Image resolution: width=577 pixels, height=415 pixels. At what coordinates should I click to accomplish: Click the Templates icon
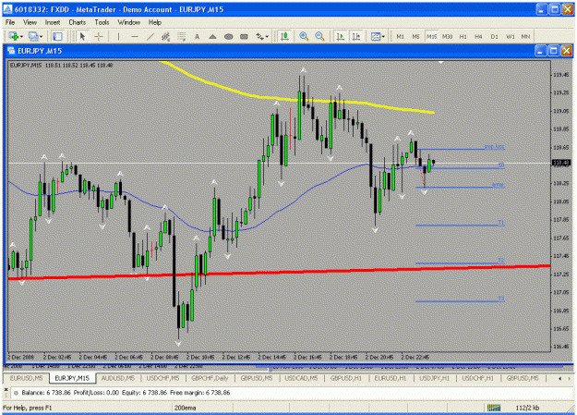click(376, 36)
